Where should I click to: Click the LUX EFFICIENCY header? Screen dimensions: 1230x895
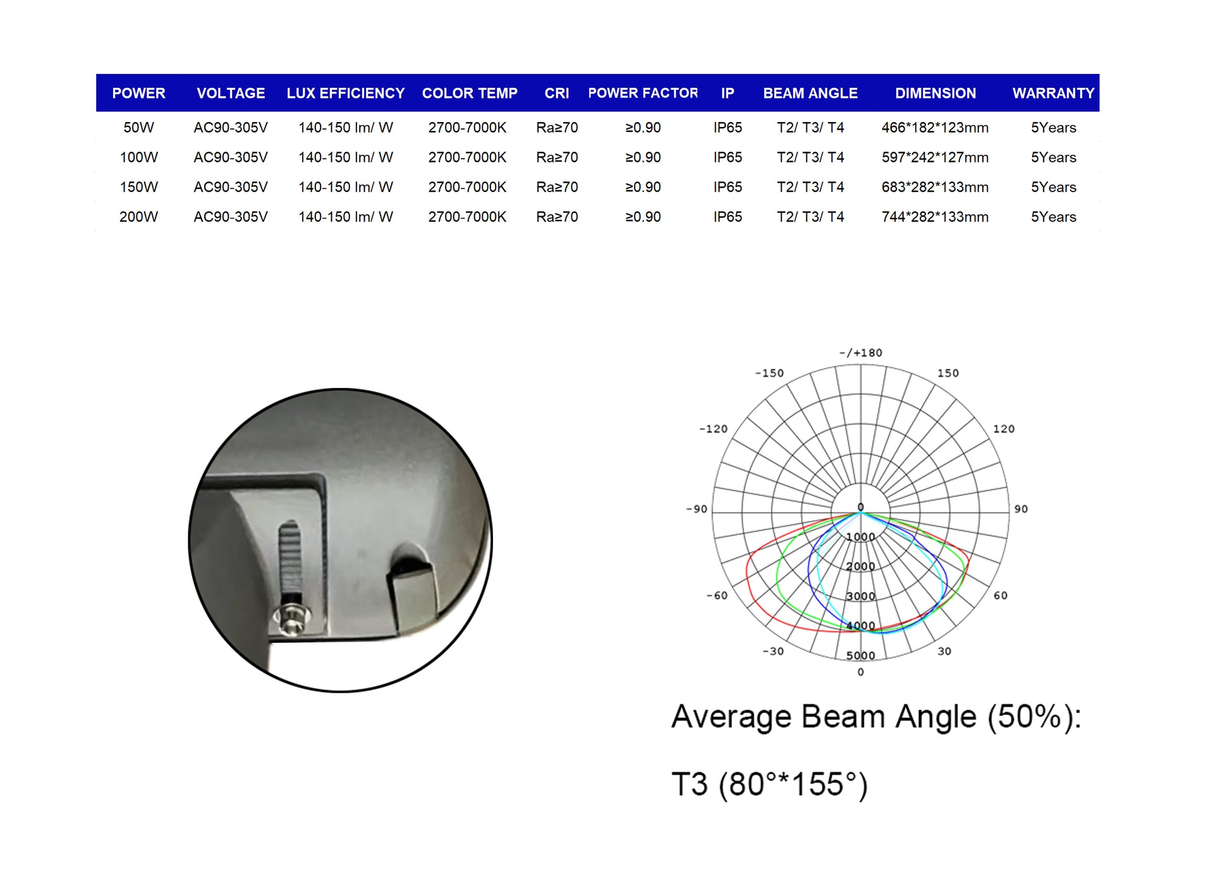click(345, 93)
